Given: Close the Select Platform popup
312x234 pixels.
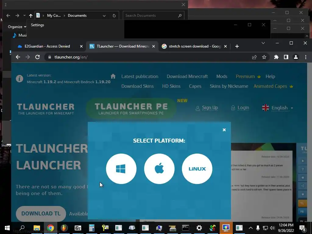Looking at the screenshot, I should pyautogui.click(x=224, y=130).
